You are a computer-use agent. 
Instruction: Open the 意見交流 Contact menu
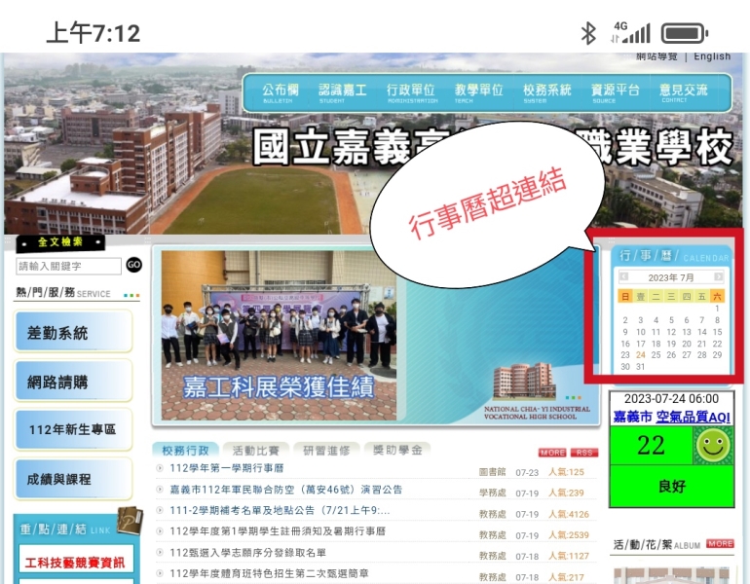[x=683, y=92]
